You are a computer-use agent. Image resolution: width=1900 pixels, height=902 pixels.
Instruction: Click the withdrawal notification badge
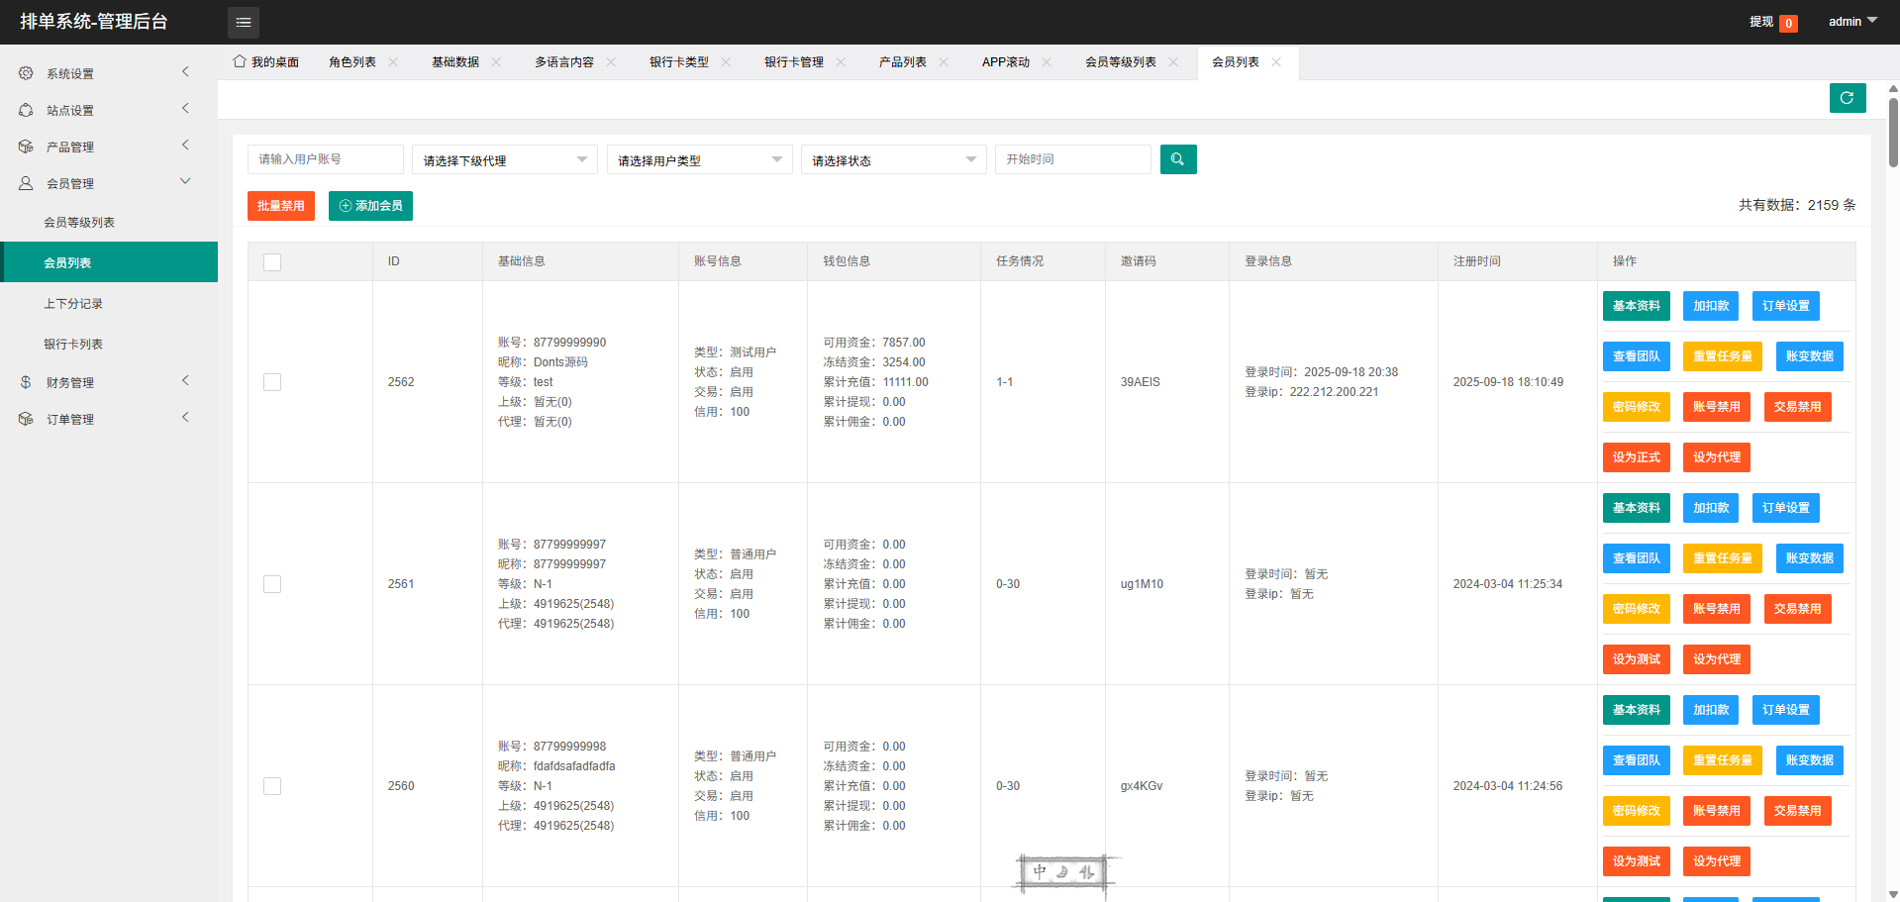point(1788,23)
